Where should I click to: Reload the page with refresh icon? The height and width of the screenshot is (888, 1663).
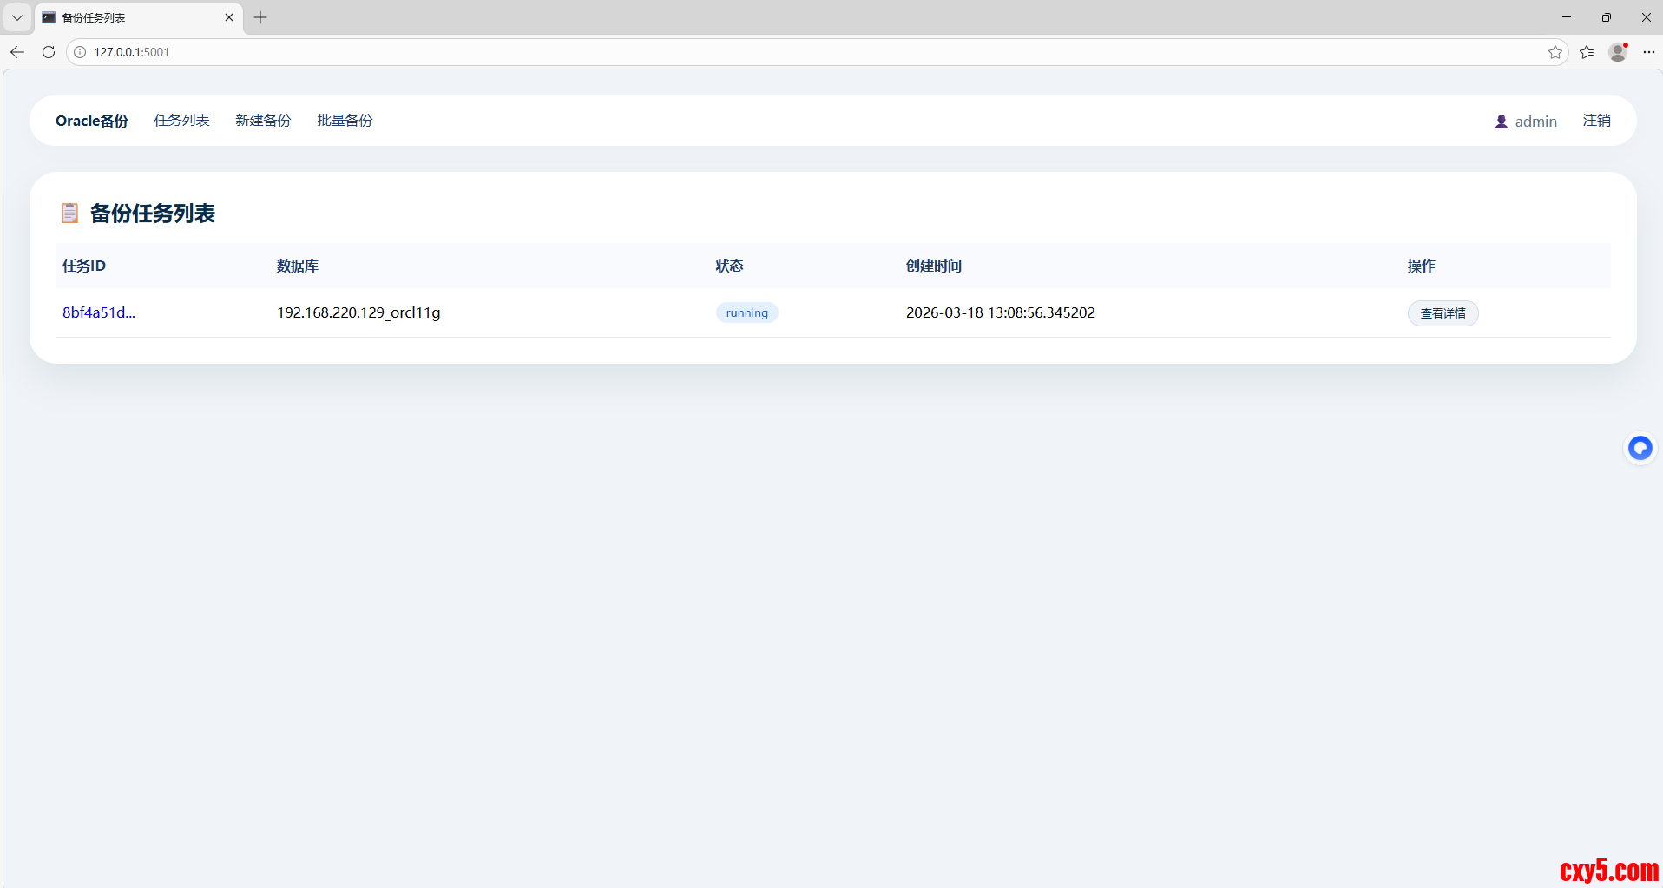point(49,52)
